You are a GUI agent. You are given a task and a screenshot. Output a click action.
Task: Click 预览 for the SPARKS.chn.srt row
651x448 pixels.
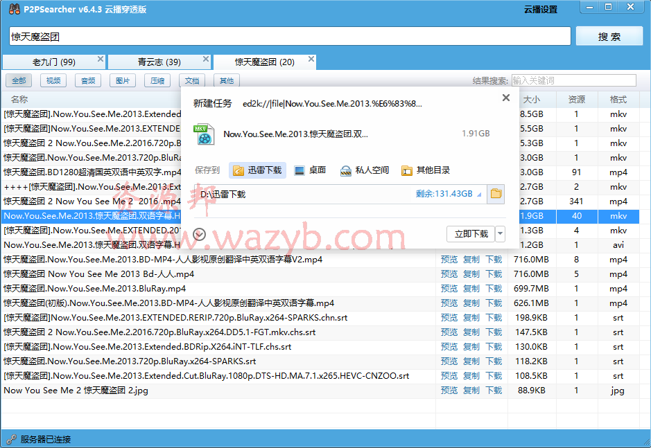[x=449, y=318]
